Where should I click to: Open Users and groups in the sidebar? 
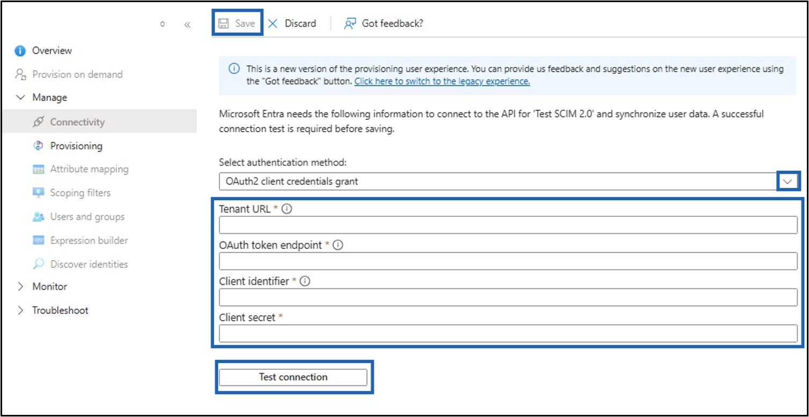(87, 217)
